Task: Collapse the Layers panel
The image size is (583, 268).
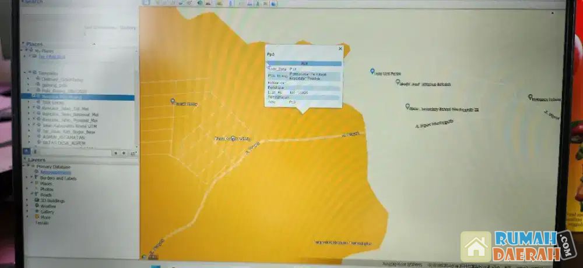Action: pyautogui.click(x=24, y=159)
